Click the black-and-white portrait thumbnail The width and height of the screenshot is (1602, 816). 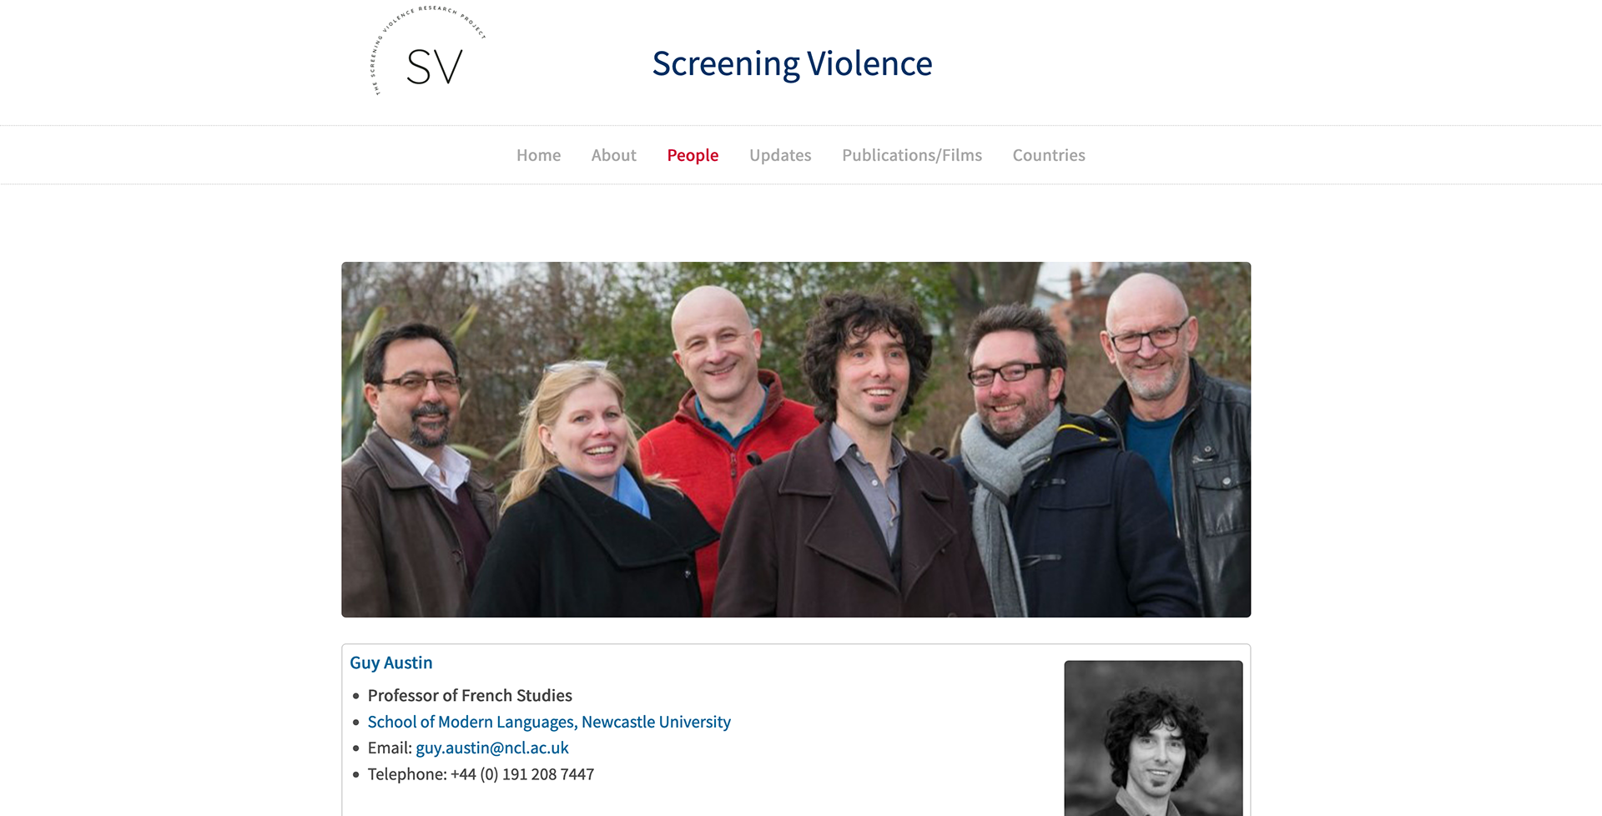1153,738
